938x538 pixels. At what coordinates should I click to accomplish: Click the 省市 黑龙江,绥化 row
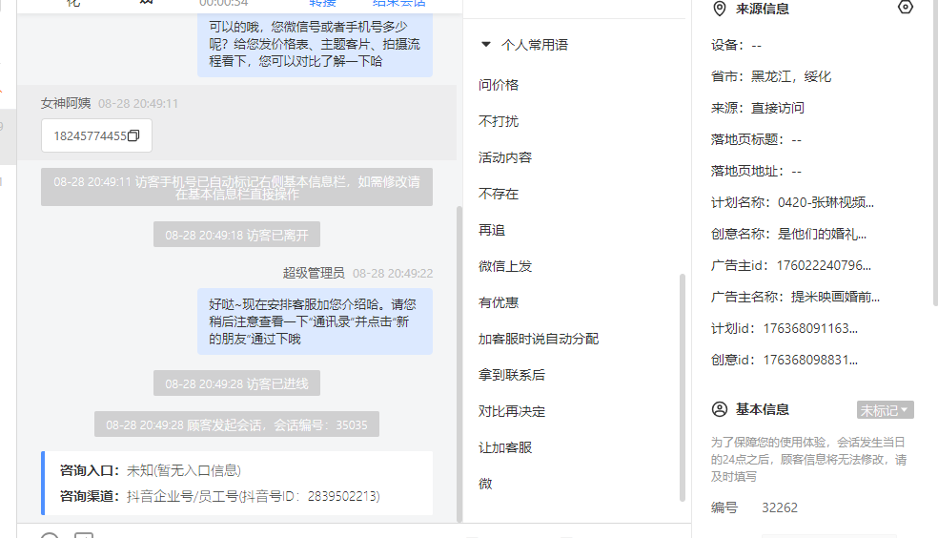click(x=771, y=76)
